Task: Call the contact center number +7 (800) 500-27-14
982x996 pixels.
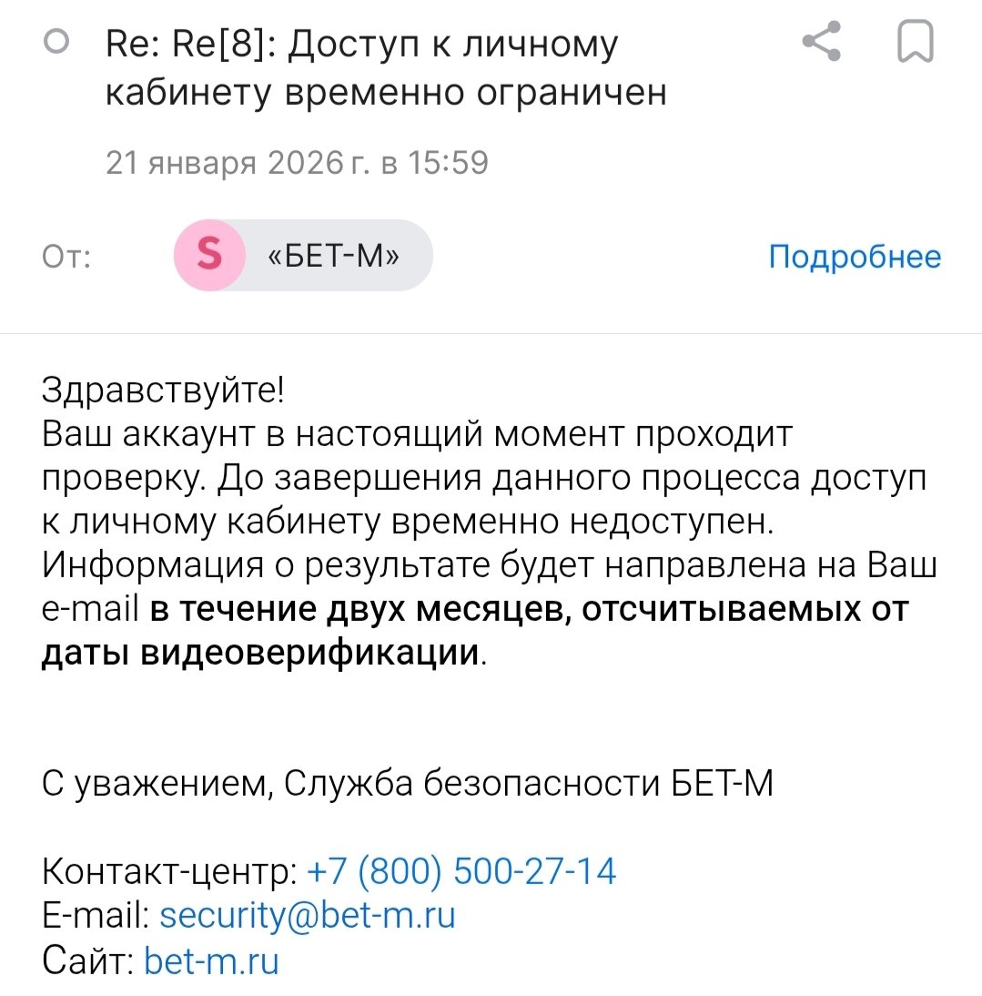Action: coord(462,871)
